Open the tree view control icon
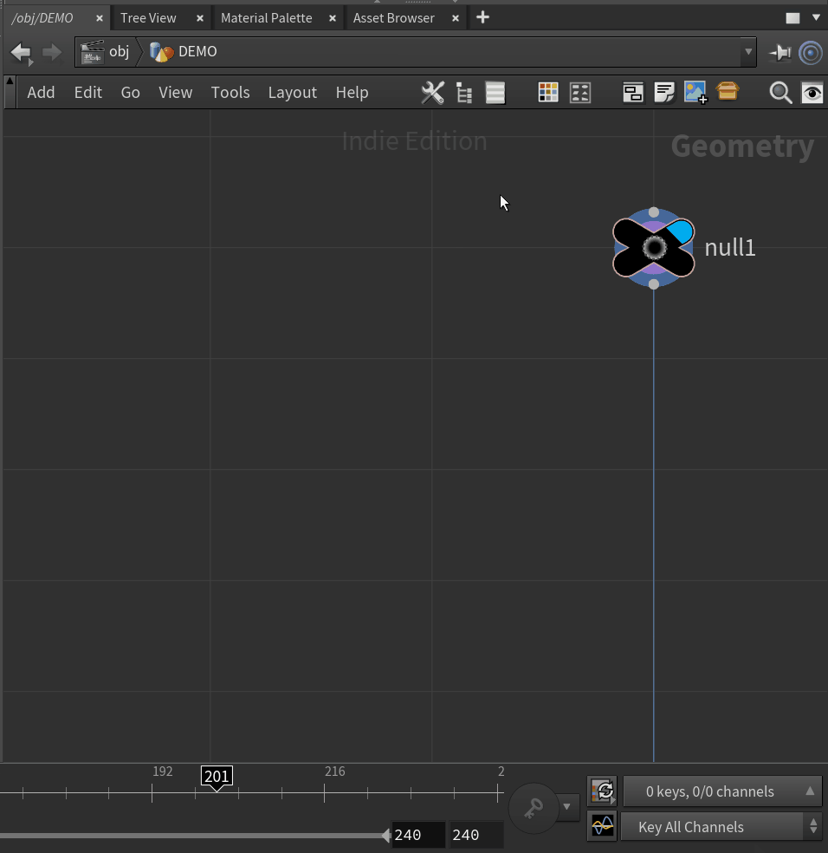Viewport: 828px width, 853px height. point(463,92)
